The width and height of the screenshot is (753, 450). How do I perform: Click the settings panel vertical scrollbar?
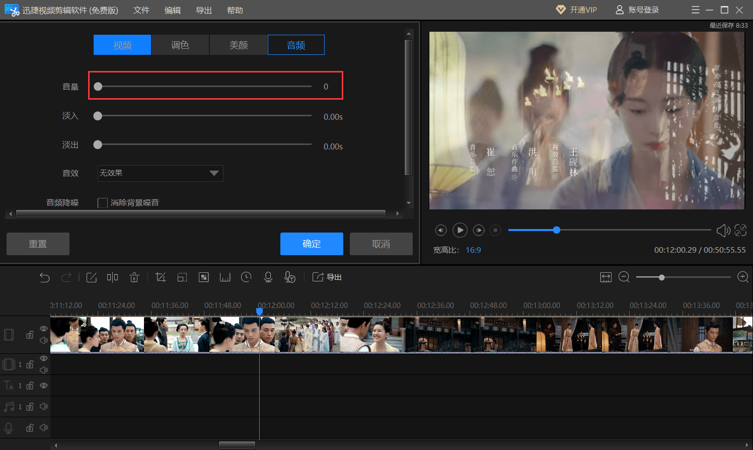[408, 107]
